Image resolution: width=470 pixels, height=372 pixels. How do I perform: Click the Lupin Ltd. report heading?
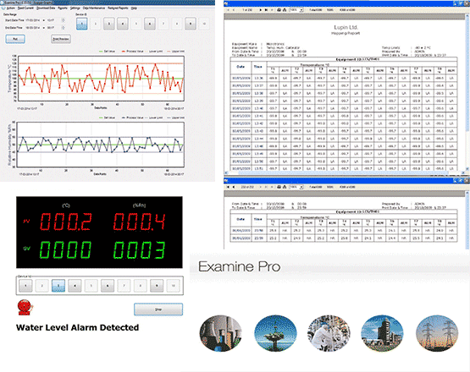point(346,27)
